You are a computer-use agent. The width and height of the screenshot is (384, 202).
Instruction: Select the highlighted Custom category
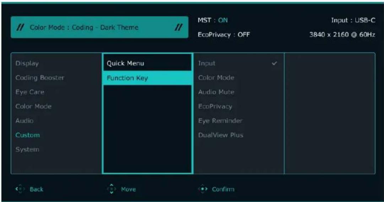[27, 135]
